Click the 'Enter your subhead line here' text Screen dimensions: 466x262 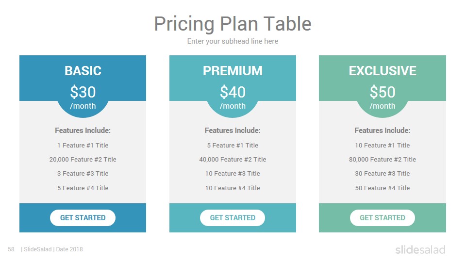(233, 41)
